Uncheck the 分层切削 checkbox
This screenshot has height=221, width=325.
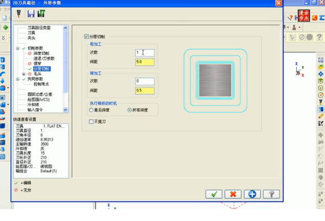click(86, 37)
